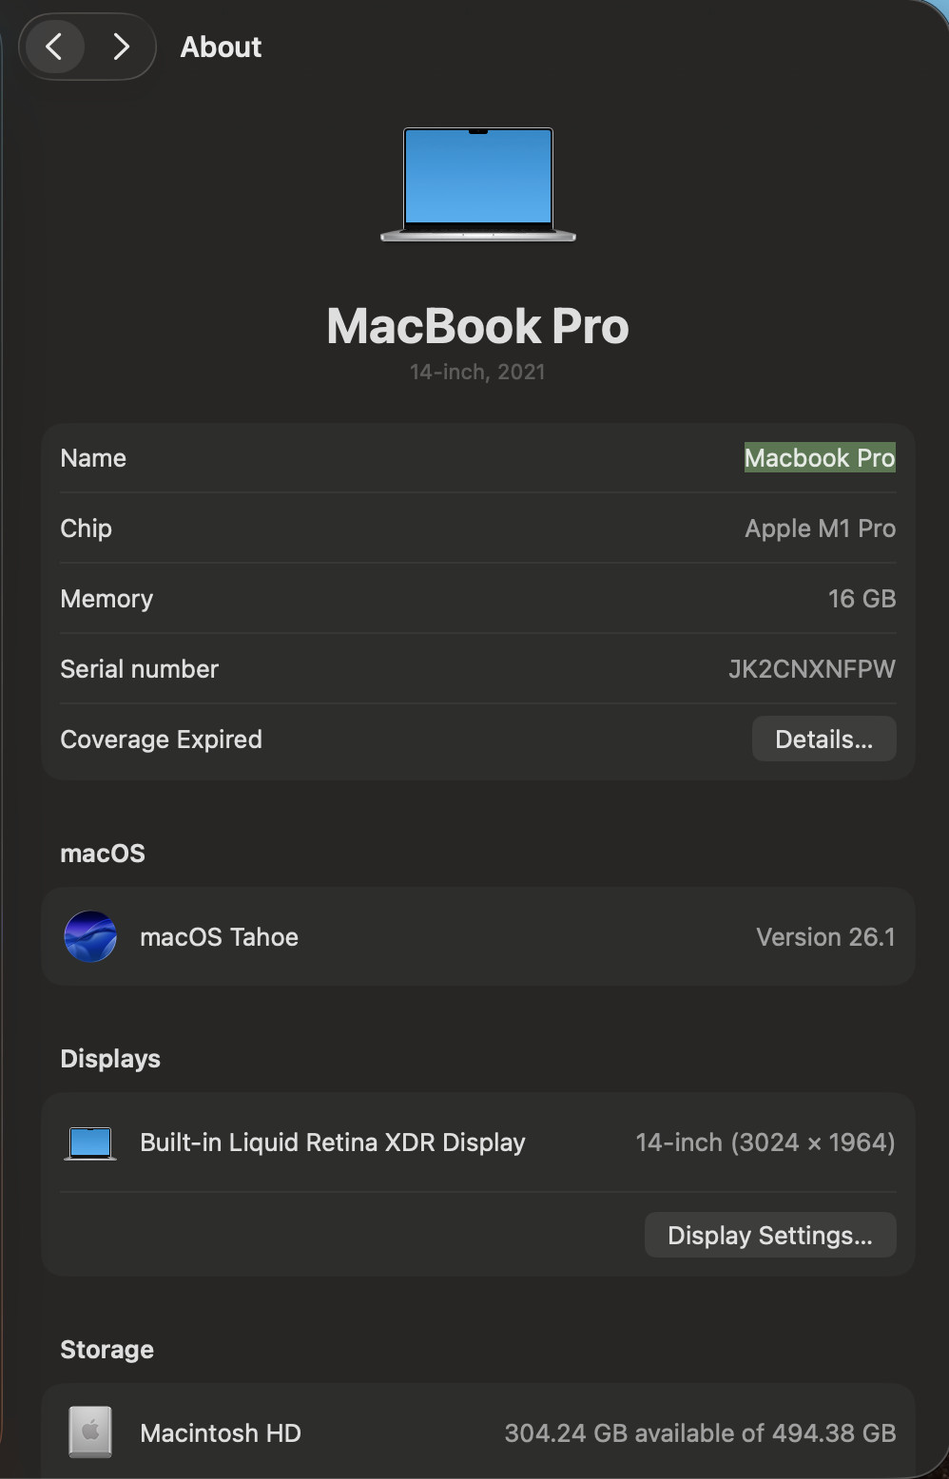Screen dimensions: 949x1479
Task: Click the Macintosh HD drive icon
Action: pos(90,1432)
